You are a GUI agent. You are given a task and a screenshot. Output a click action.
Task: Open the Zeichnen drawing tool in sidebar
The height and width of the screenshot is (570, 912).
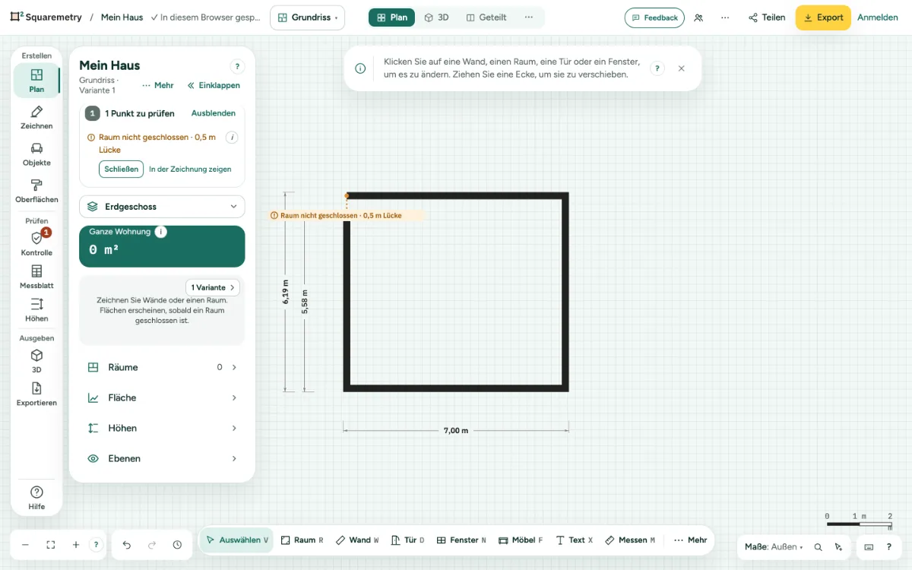(36, 118)
